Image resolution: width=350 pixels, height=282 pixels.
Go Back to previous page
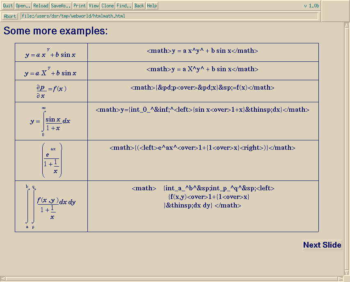tap(139, 6)
